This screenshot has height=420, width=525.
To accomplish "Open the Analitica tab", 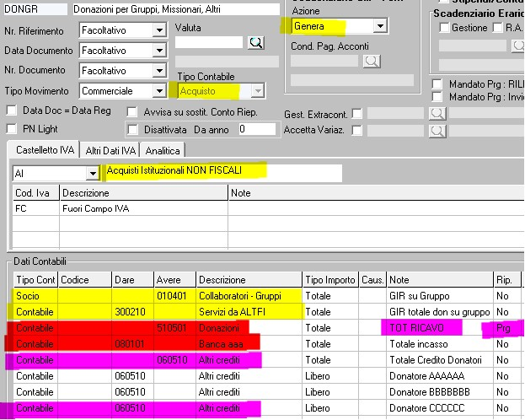I will (163, 150).
